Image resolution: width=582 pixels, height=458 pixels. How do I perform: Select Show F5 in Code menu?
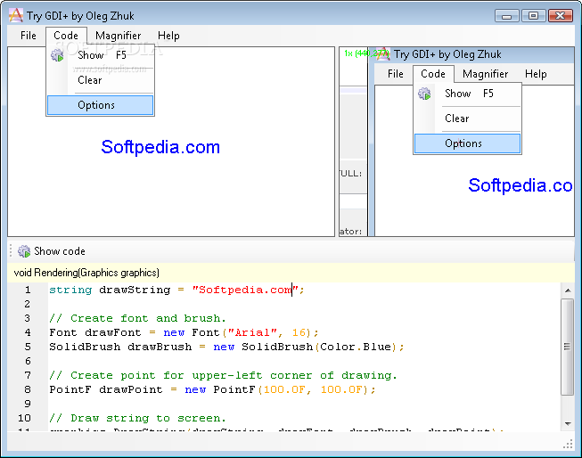[x=100, y=55]
